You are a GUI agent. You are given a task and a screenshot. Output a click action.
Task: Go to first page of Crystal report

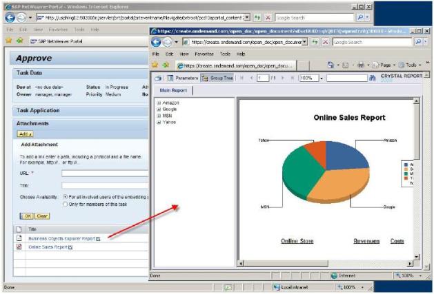(x=241, y=78)
